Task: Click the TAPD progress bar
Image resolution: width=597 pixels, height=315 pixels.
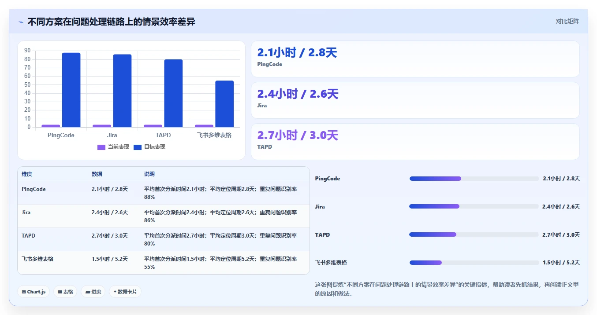Action: (474, 234)
